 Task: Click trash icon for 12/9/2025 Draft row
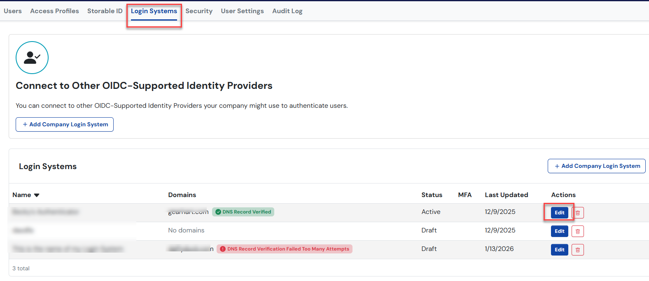[577, 231]
